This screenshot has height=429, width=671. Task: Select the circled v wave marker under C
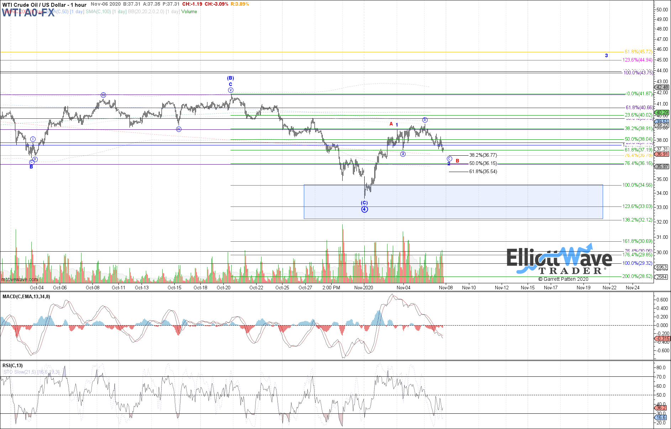231,90
